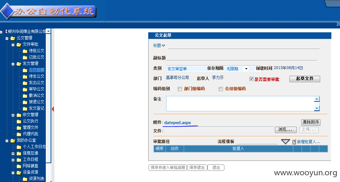Click the red sidebar collapse arrow
The image size is (340, 182).
53,109
